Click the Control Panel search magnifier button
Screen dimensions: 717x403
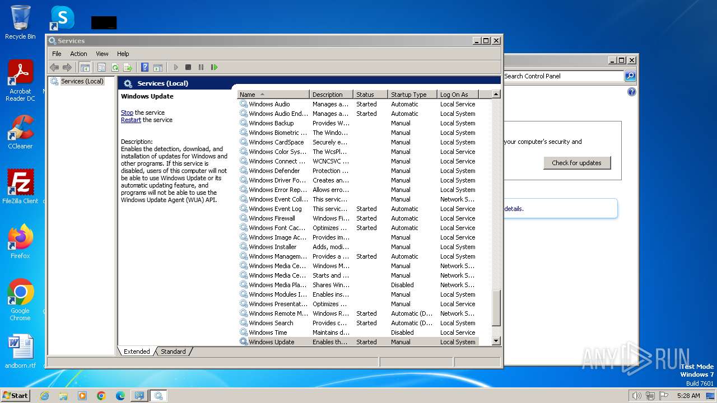coord(630,76)
